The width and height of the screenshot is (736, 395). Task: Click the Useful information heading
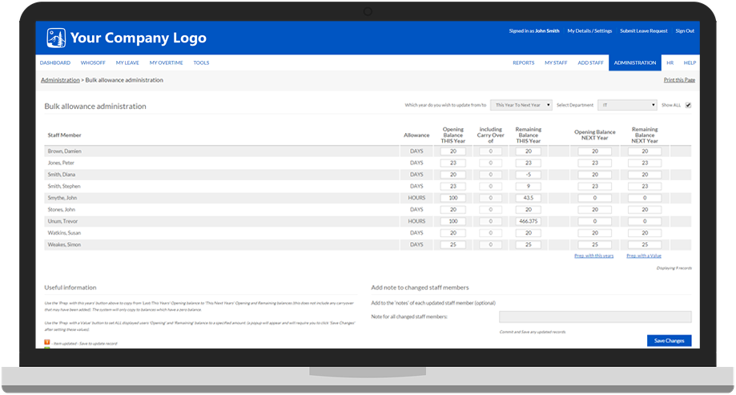pos(70,288)
